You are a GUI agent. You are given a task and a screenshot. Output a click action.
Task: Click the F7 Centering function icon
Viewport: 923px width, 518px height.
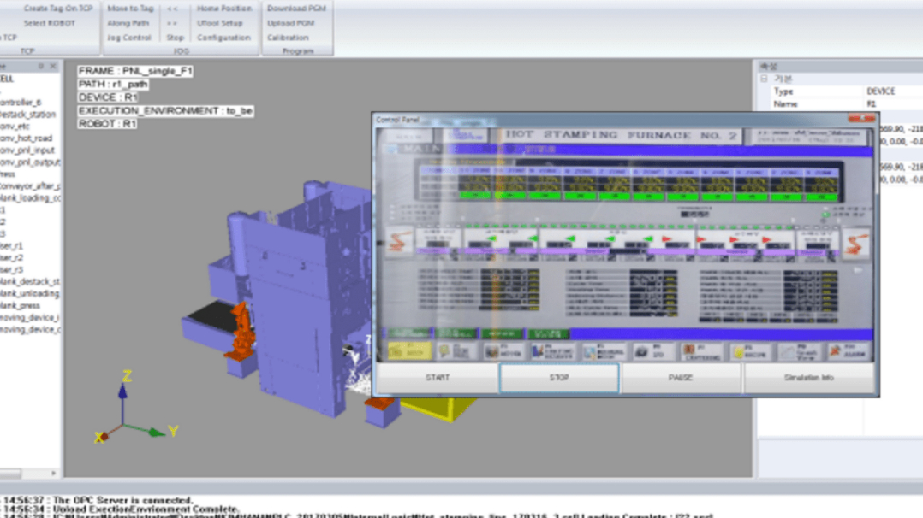coord(700,351)
